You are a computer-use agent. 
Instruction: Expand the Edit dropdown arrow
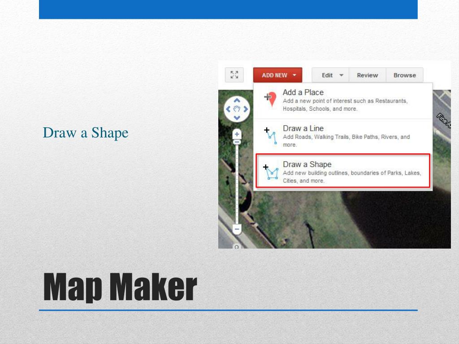click(341, 75)
